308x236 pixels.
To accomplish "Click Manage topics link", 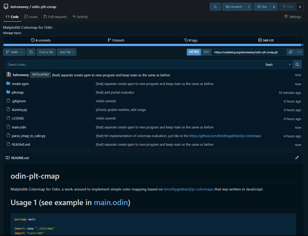I will [x=12, y=33].
